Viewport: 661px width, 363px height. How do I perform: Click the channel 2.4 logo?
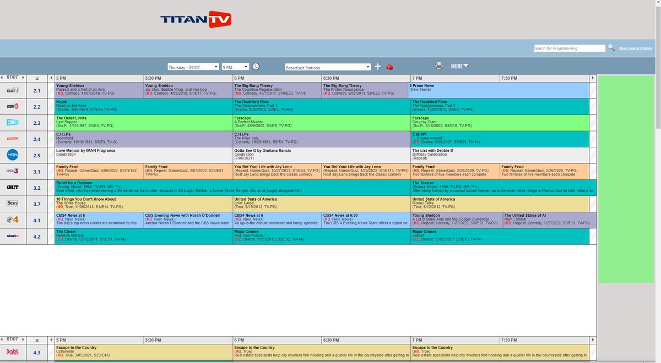point(13,139)
